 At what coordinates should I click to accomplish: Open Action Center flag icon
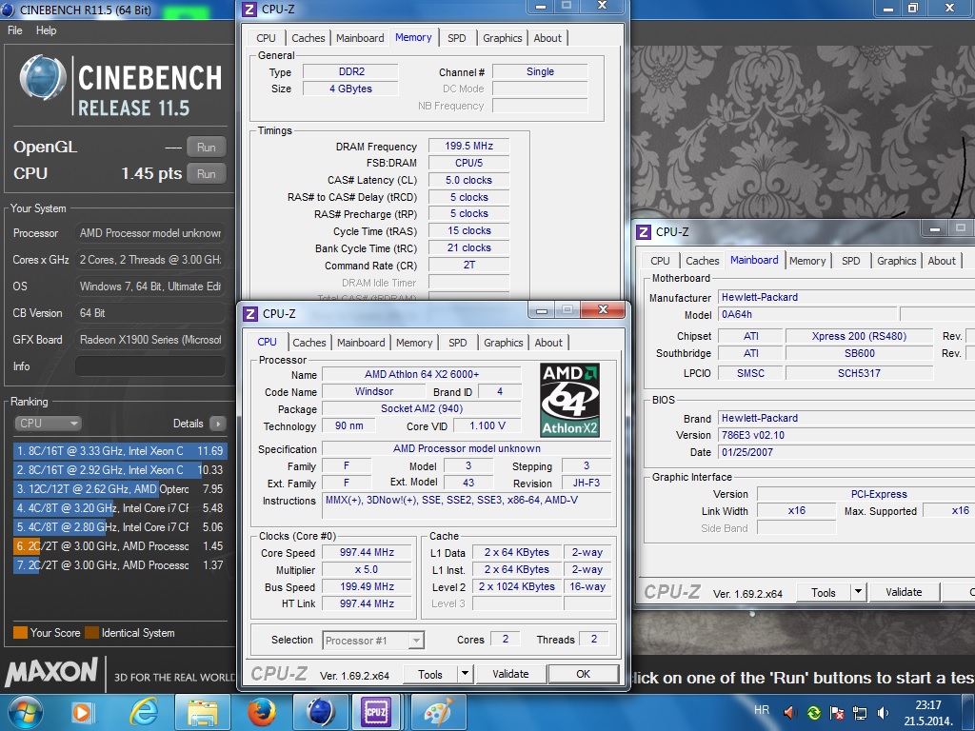coord(837,712)
